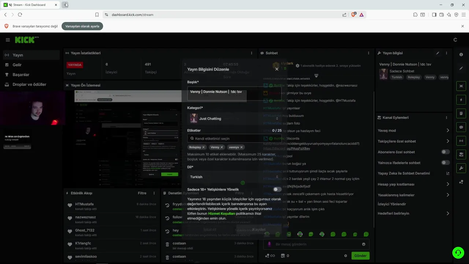Click the Gönder send button
This screenshot has height=264, width=469.
[x=360, y=256]
